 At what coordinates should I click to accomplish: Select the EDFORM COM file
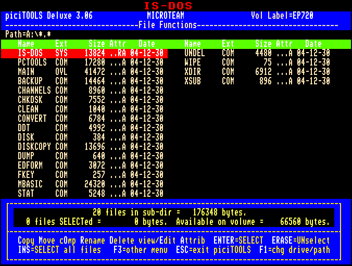91,166
